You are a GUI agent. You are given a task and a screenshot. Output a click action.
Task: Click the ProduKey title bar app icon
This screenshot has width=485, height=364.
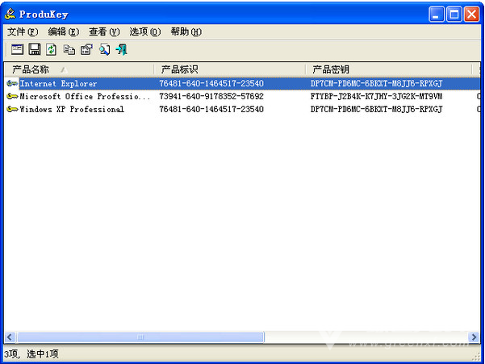pos(10,14)
